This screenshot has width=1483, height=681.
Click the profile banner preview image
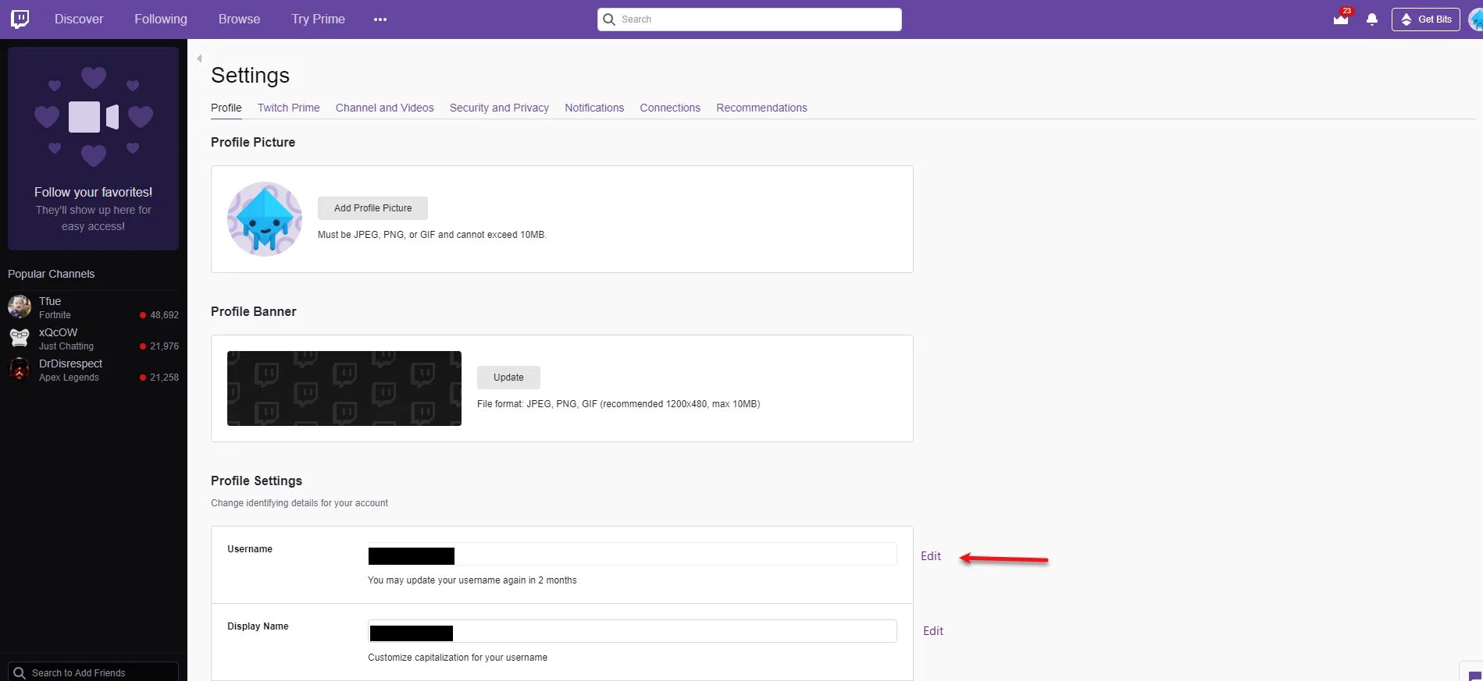point(344,388)
